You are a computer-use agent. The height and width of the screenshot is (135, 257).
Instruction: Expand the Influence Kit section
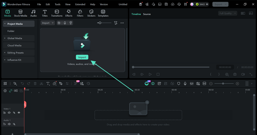[5, 60]
